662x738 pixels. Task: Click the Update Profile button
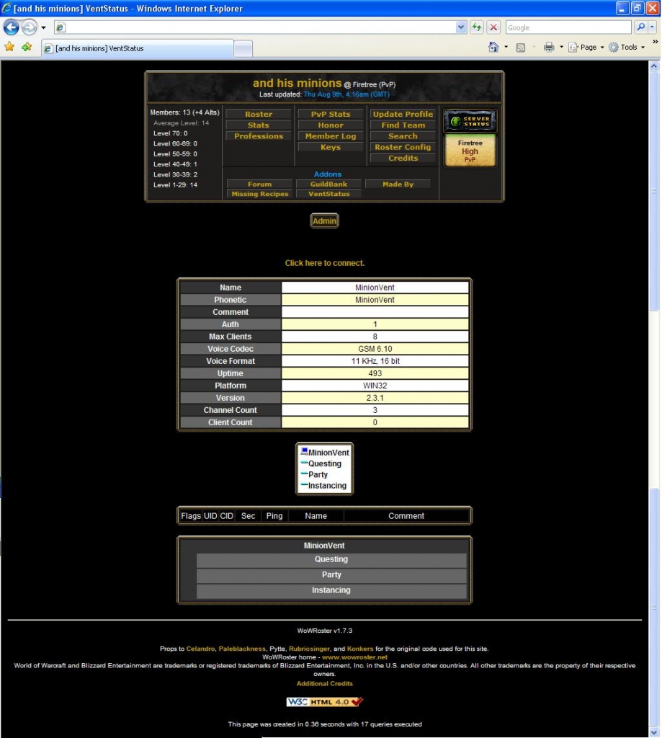click(x=403, y=114)
